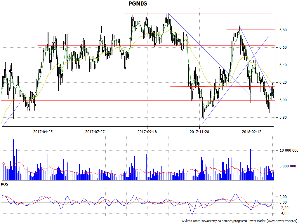299x224 pixels.
Task: Select the 2017-07-07 date label
Action: (95, 132)
